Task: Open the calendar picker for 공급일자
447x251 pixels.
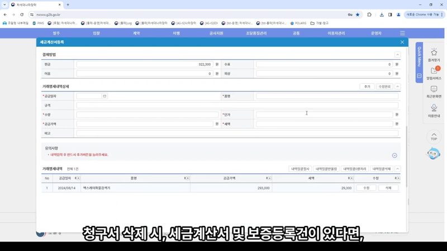Action: coord(104,96)
